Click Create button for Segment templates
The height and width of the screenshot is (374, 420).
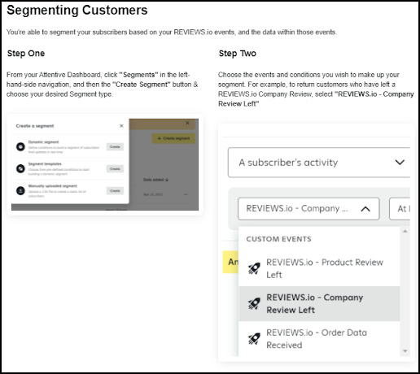(x=115, y=168)
